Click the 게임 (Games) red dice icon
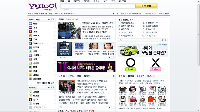The width and height of the screenshot is (200, 112). [31, 32]
